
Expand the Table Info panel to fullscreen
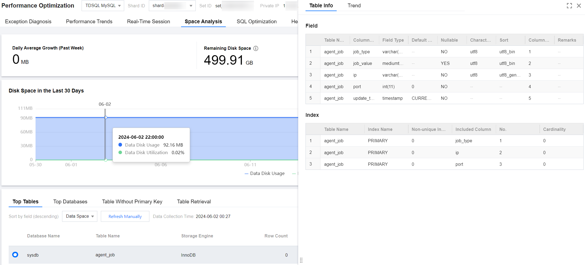coord(569,6)
